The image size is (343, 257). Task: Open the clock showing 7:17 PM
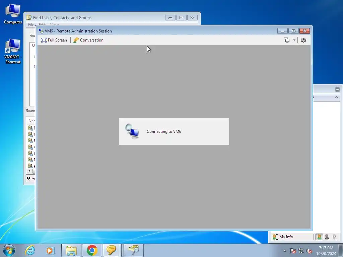(326, 251)
